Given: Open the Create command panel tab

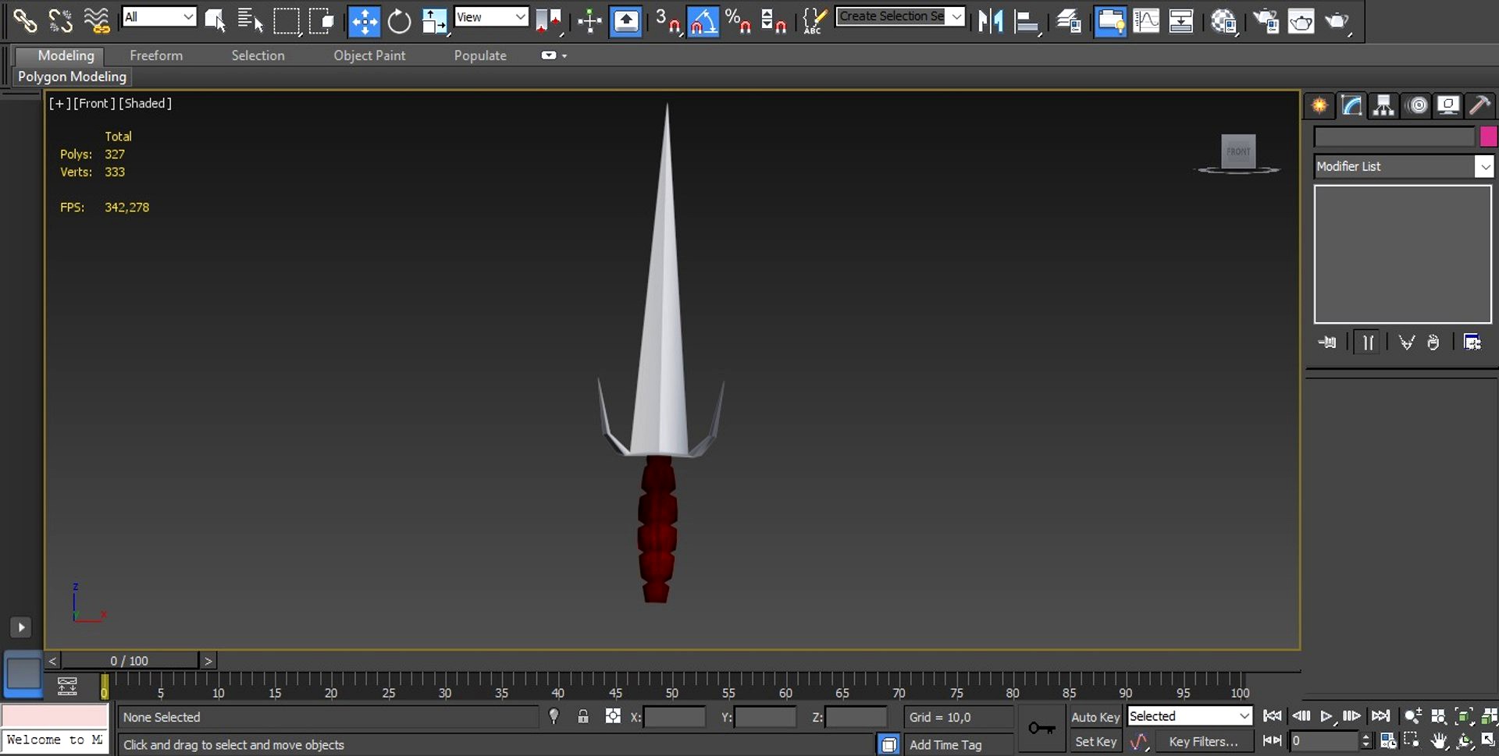Looking at the screenshot, I should pyautogui.click(x=1319, y=105).
